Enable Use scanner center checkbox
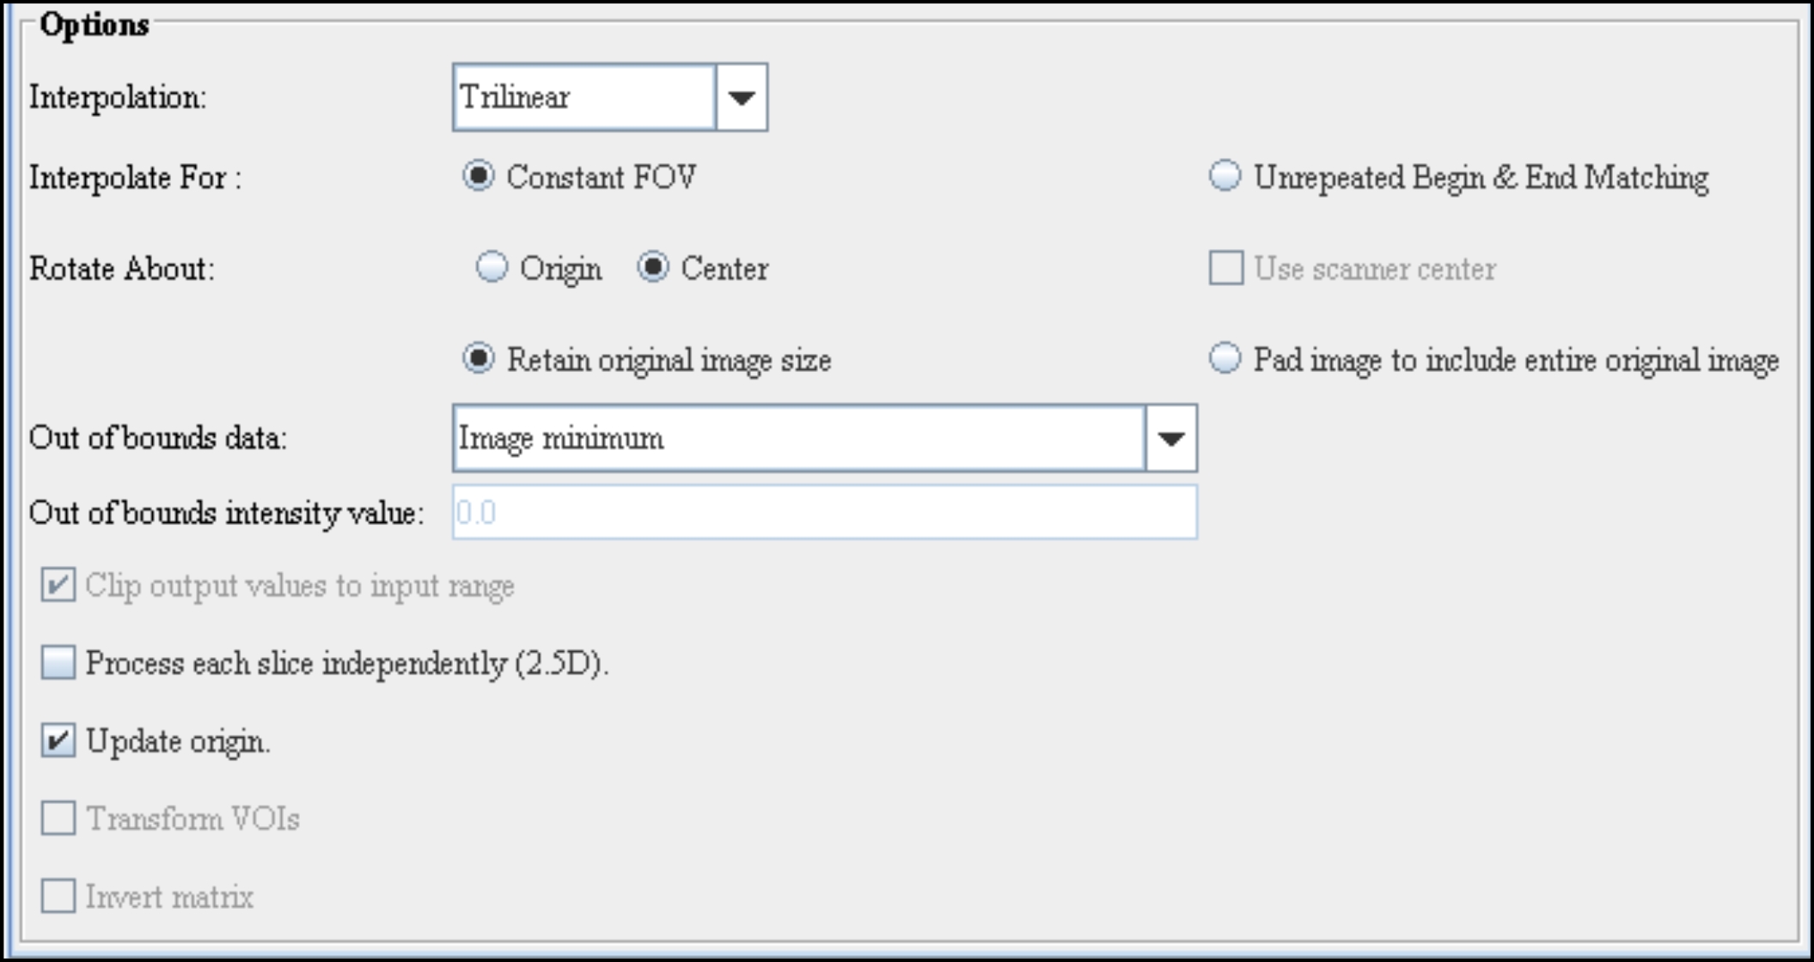The image size is (1814, 962). click(x=1226, y=268)
